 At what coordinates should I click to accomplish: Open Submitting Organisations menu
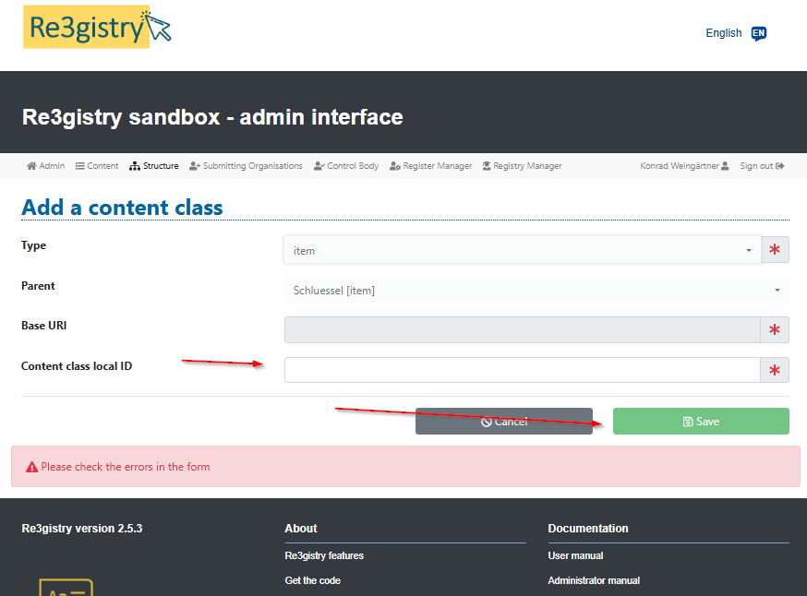click(246, 166)
